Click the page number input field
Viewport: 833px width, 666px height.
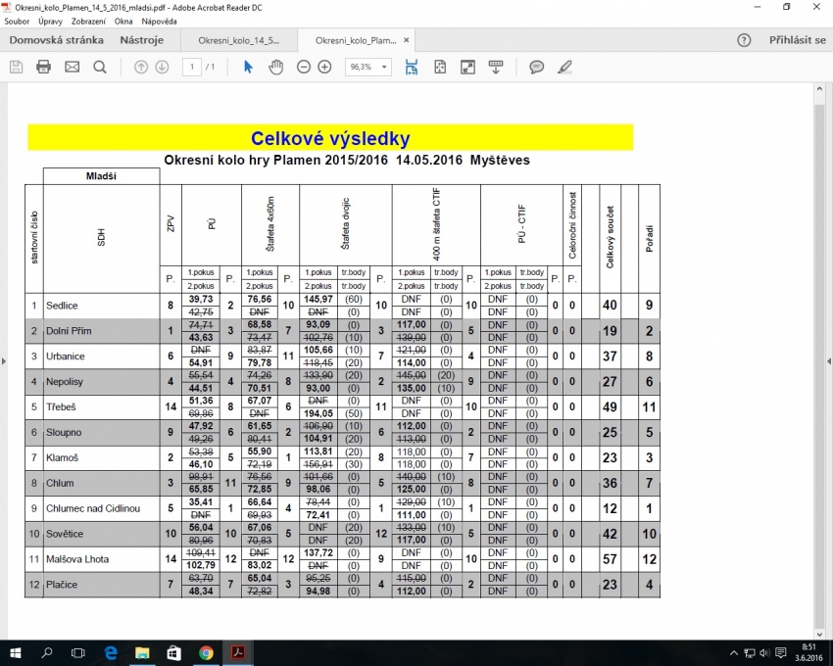point(193,67)
